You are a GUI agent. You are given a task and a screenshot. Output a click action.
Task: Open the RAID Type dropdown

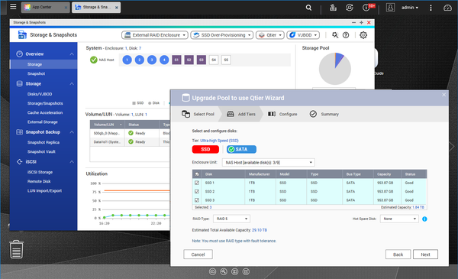point(231,219)
